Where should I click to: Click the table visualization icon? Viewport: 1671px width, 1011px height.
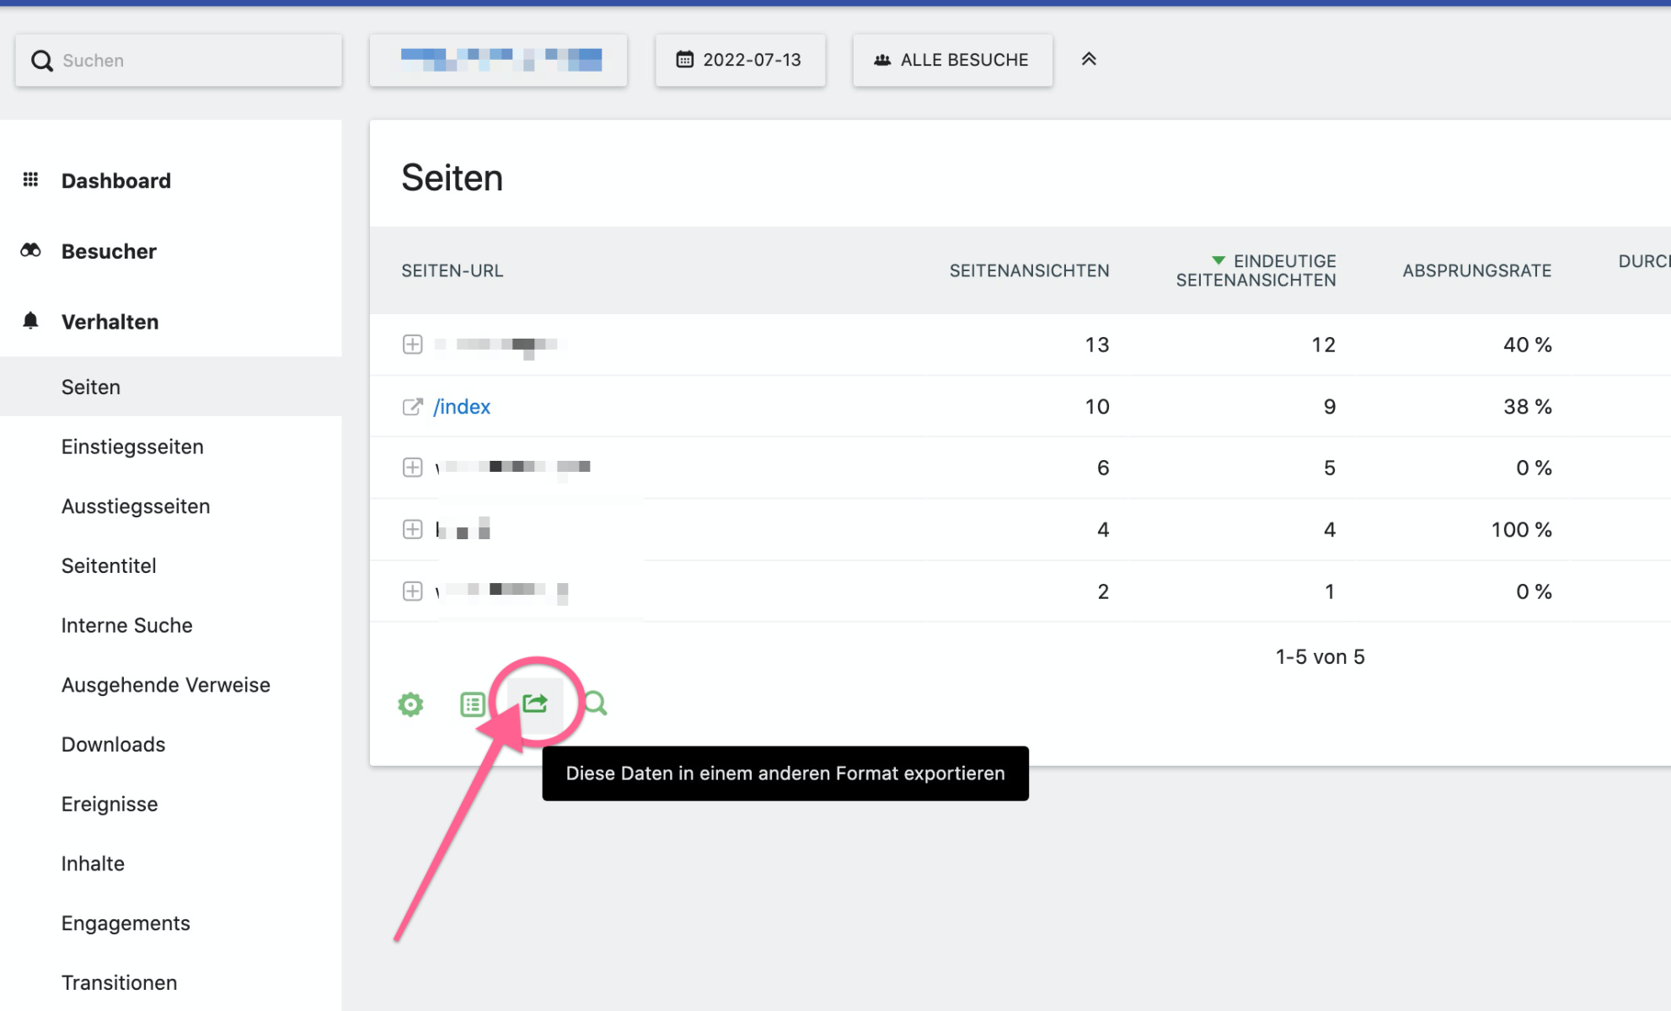[472, 704]
